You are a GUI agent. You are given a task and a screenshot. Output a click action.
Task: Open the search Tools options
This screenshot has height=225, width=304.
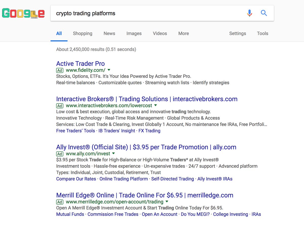[262, 33]
